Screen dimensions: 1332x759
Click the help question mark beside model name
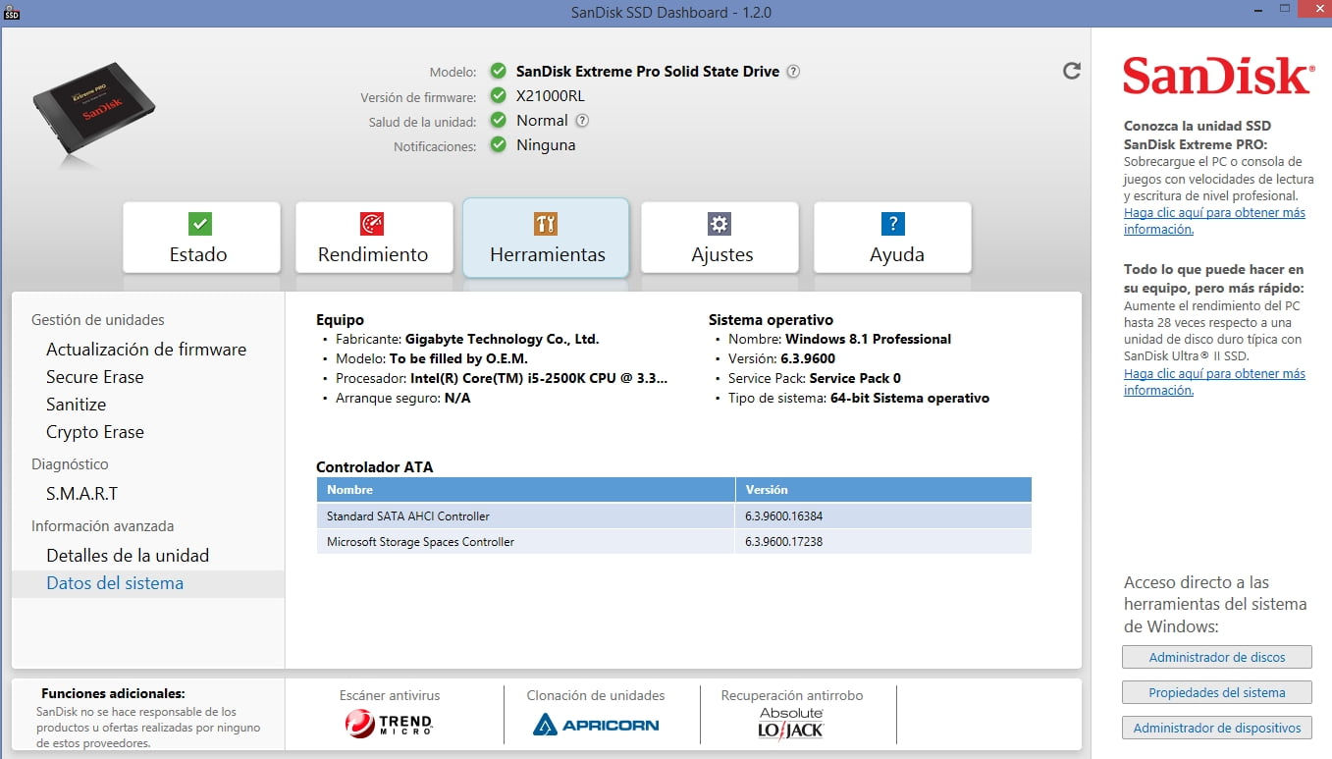[x=793, y=72]
